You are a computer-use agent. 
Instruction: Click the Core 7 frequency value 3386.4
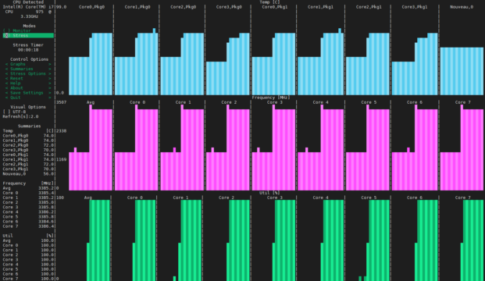[46, 226]
